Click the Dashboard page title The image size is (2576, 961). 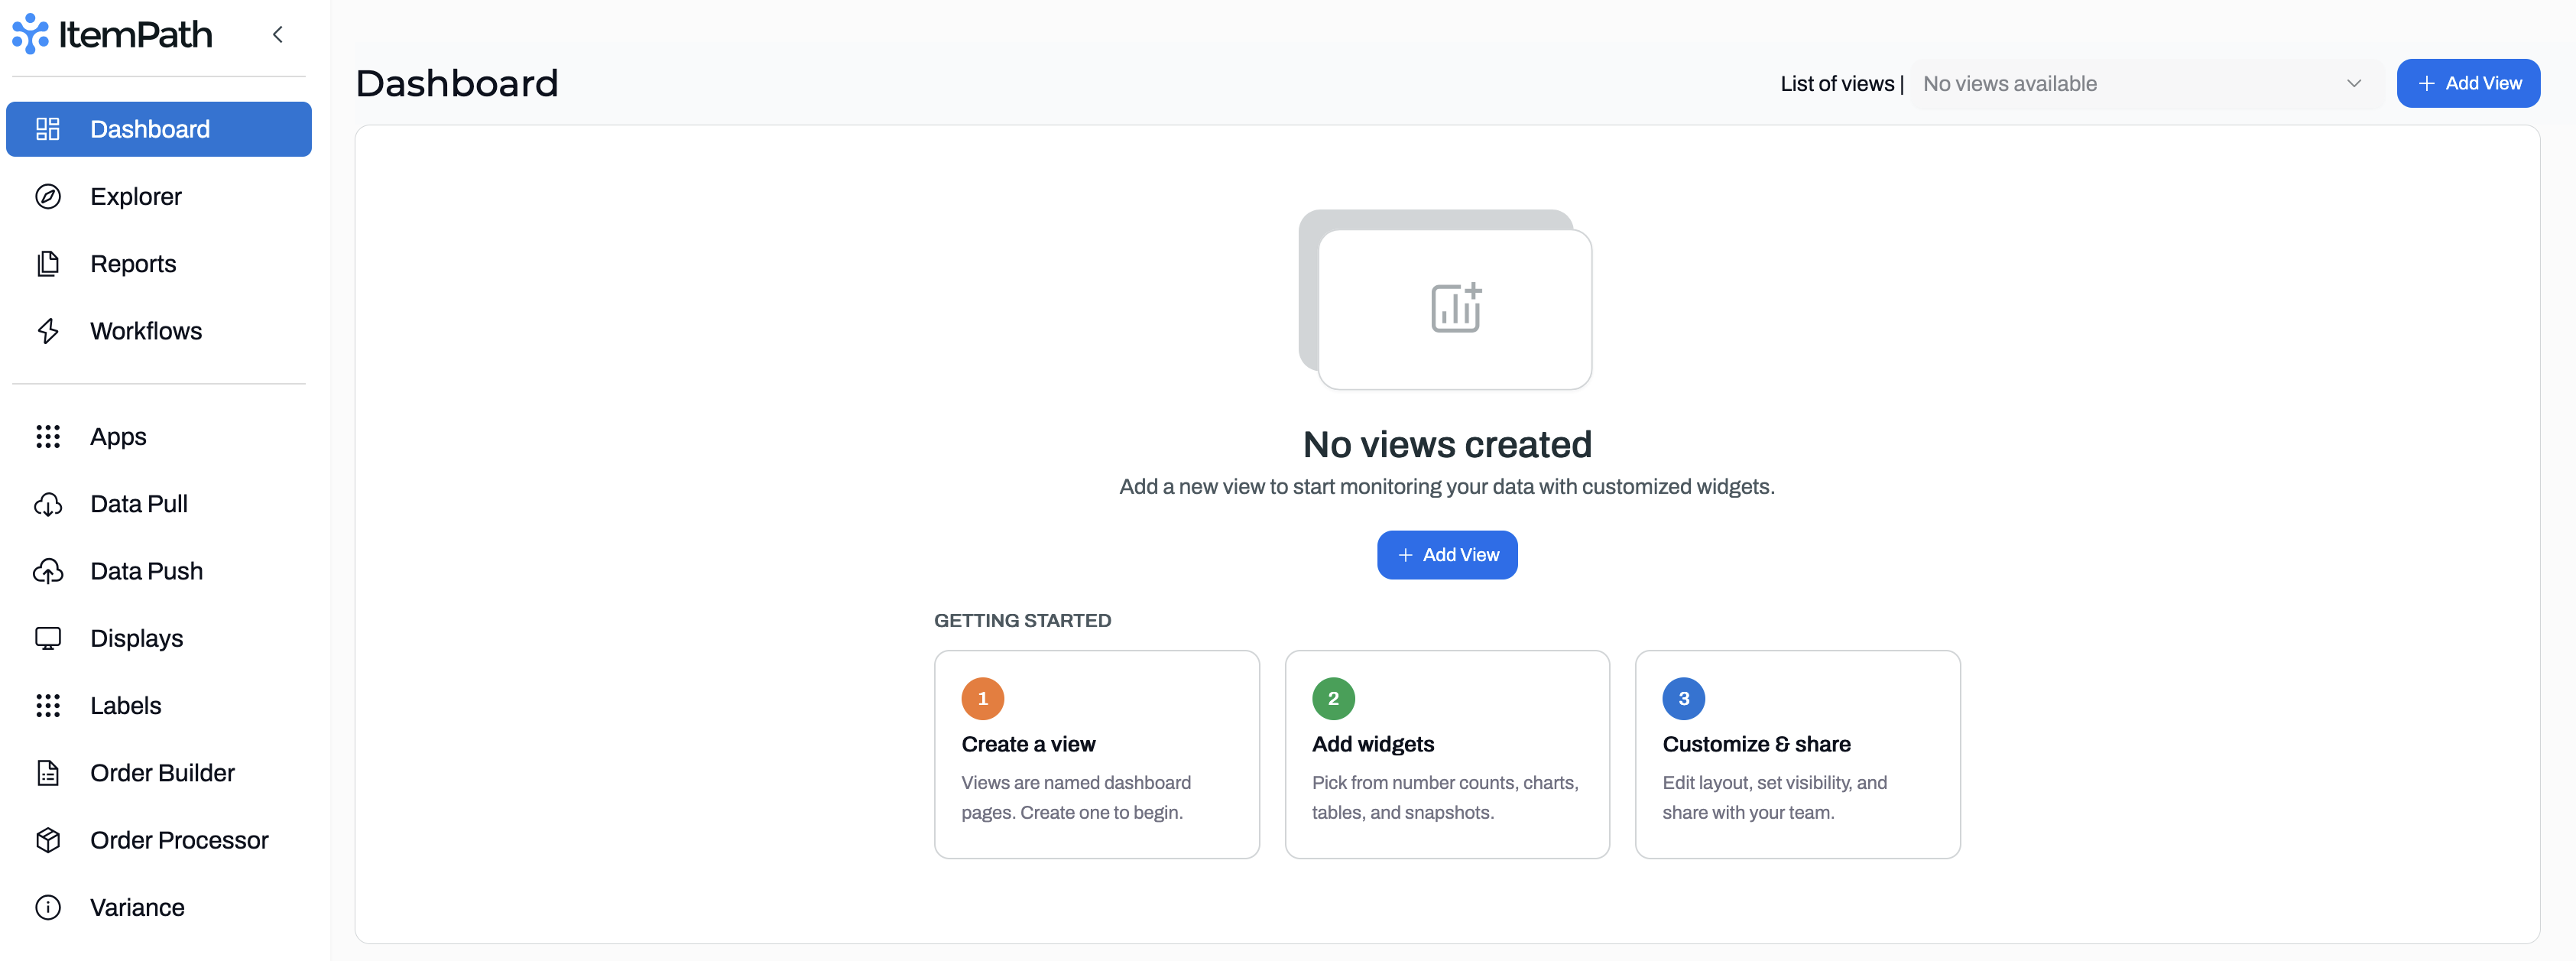click(x=457, y=83)
